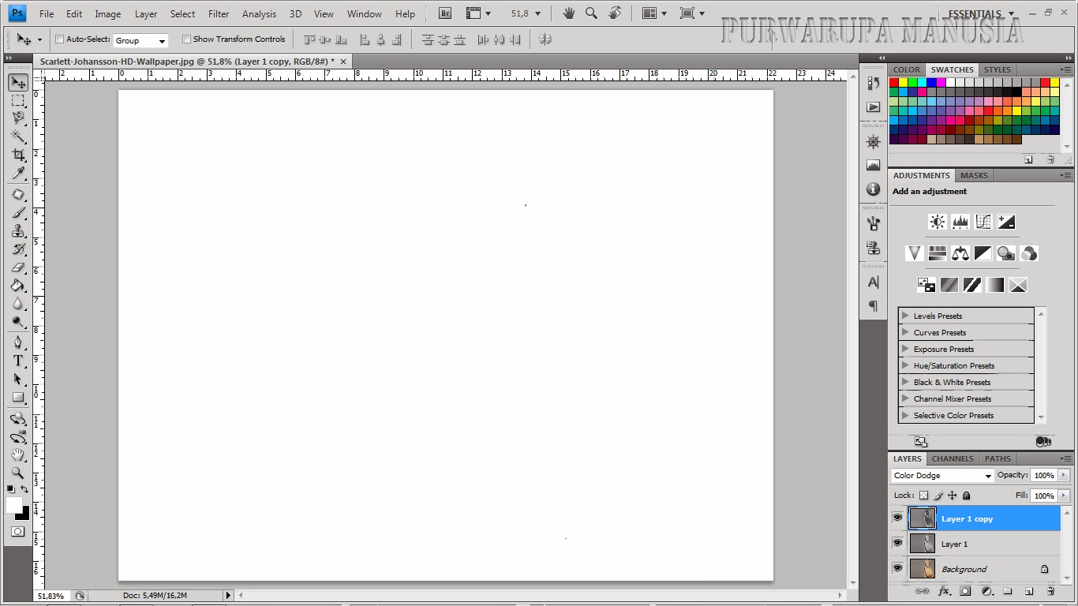Add a Hue/Saturation adjustment
Image resolution: width=1078 pixels, height=606 pixels.
tap(937, 253)
